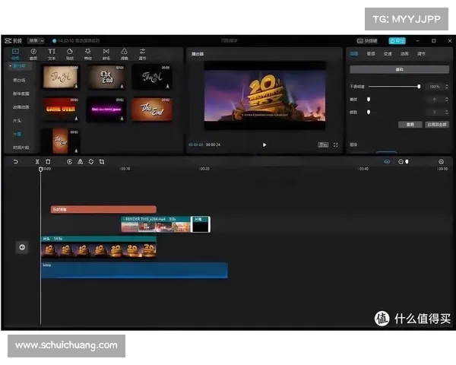Click the zoom-to-fit timeline icon at far right
This screenshot has height=365, width=456.
pyautogui.click(x=441, y=161)
